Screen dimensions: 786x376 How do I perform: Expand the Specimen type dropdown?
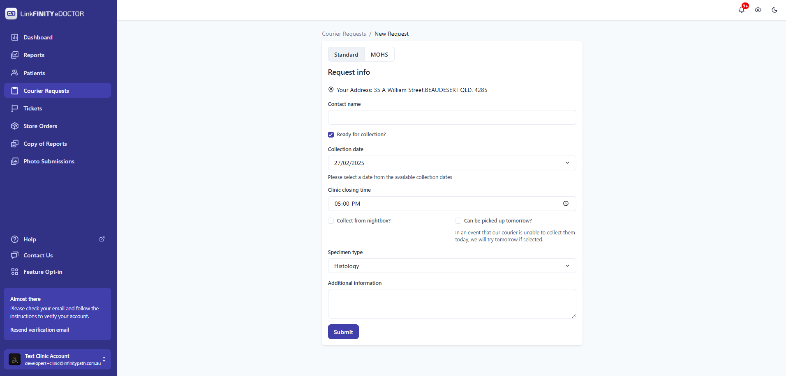tap(452, 266)
